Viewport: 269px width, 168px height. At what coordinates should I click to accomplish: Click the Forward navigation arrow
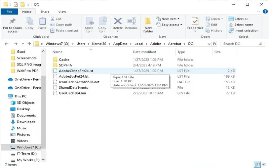click(x=15, y=44)
